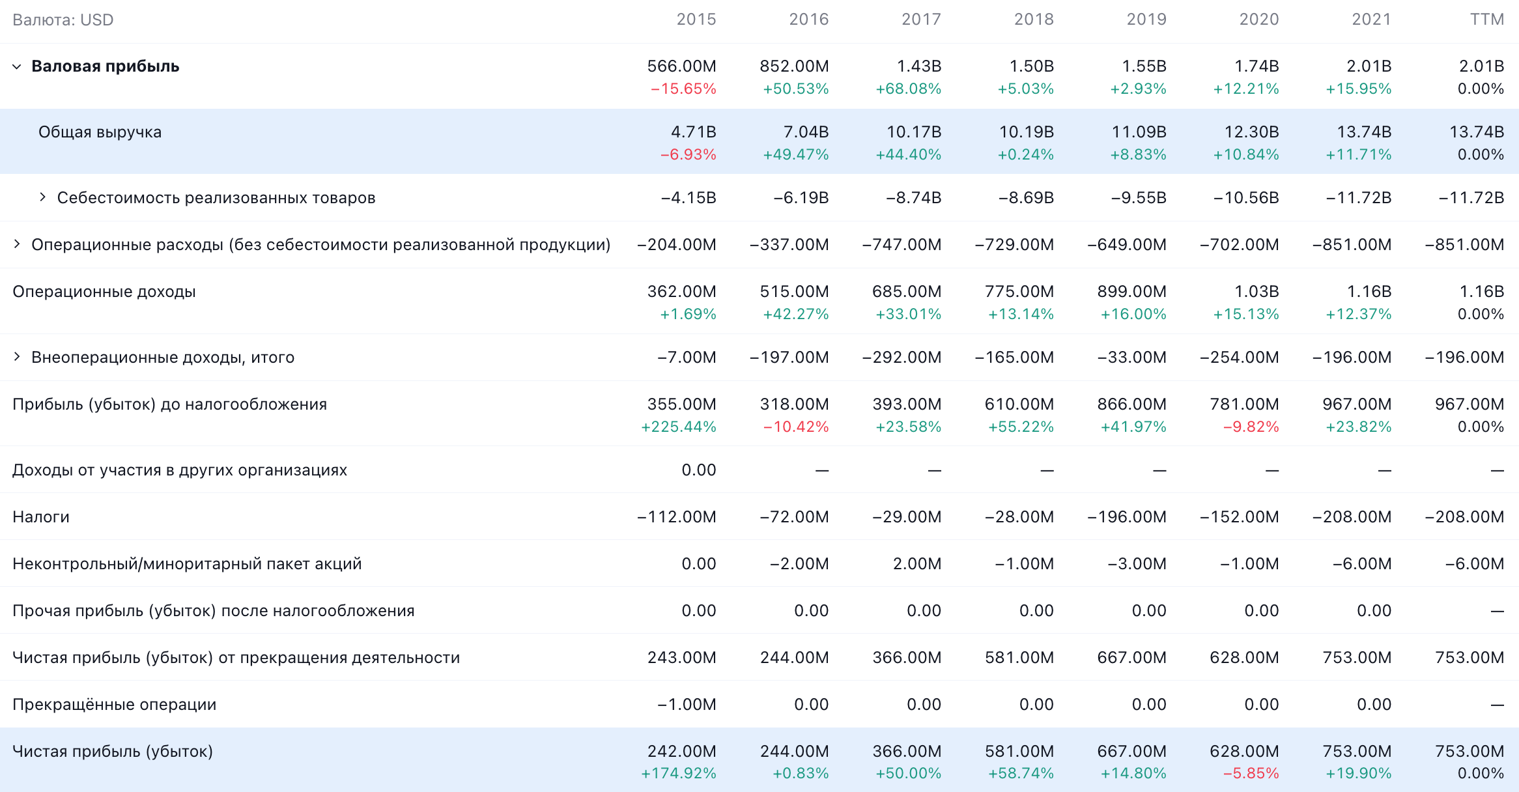Viewport: 1519px width, 792px height.
Task: Click operating income 899.00M for 2019
Action: point(1132,292)
